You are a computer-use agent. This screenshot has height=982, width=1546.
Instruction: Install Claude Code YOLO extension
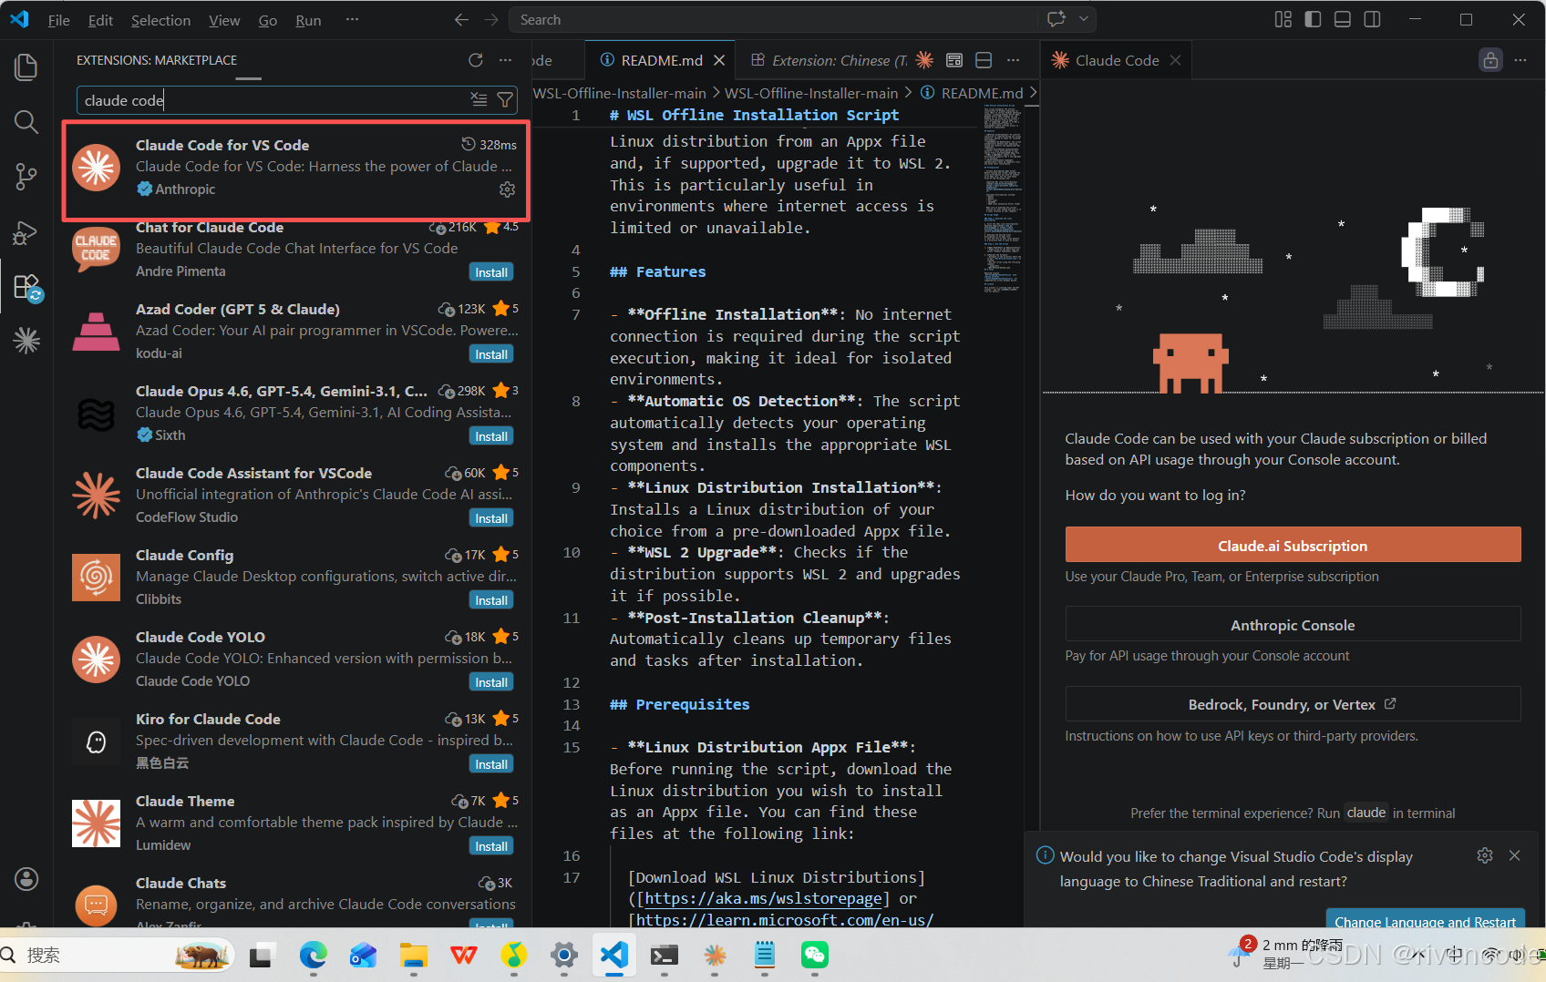pos(491,682)
